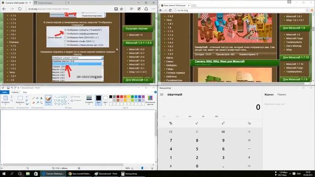Expand the Paste dropdown in Paint
The height and width of the screenshot is (177, 315).
(x=5, y=104)
